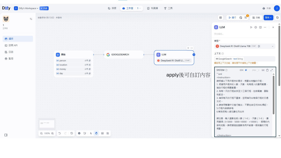
Task: Open the user avatar J menu
Action: click(277, 8)
